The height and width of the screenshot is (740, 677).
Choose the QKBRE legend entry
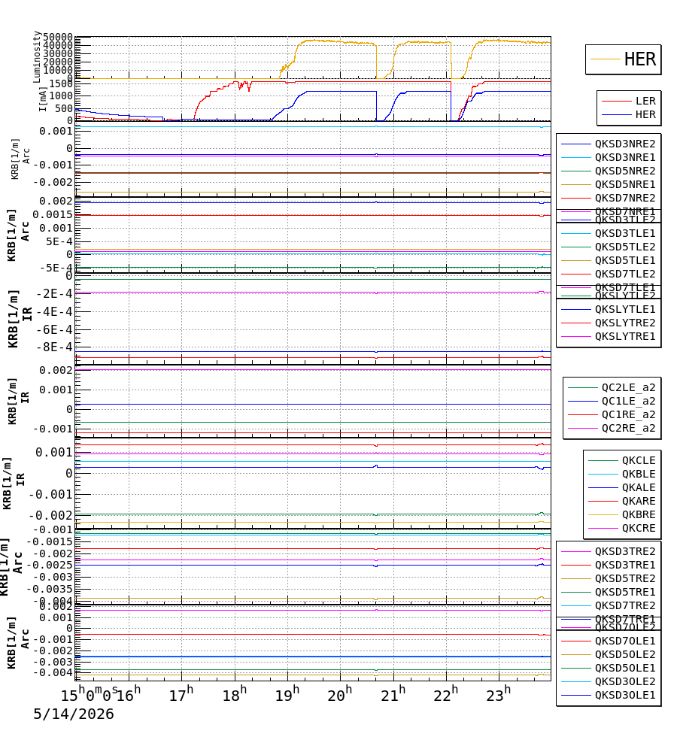point(639,515)
